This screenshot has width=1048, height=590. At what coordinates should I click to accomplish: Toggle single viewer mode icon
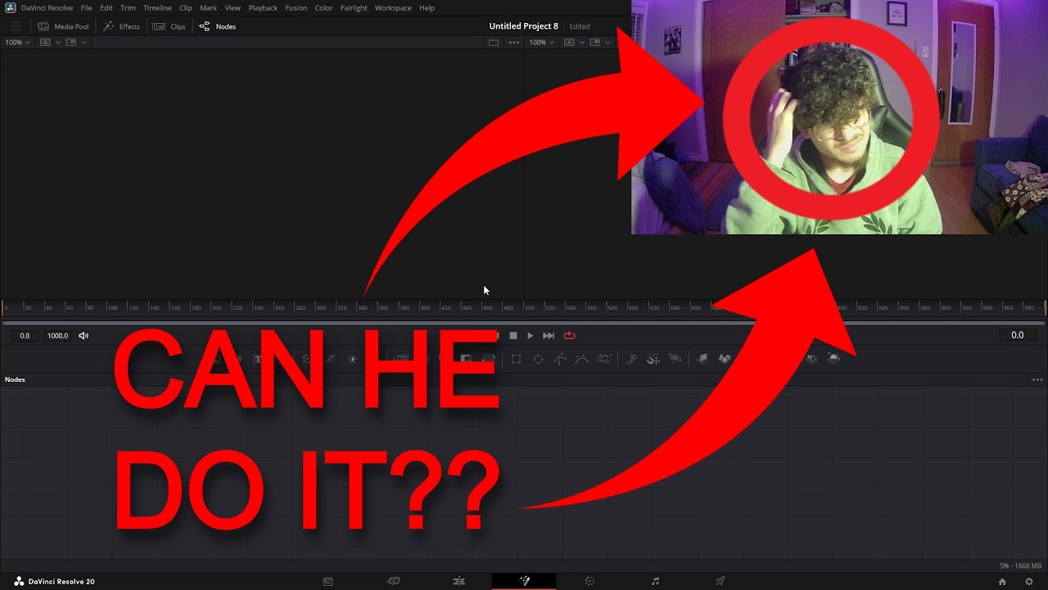(493, 43)
